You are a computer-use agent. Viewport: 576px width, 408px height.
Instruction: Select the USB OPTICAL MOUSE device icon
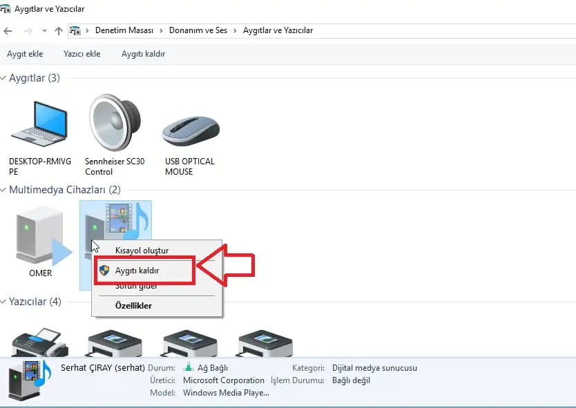click(191, 130)
